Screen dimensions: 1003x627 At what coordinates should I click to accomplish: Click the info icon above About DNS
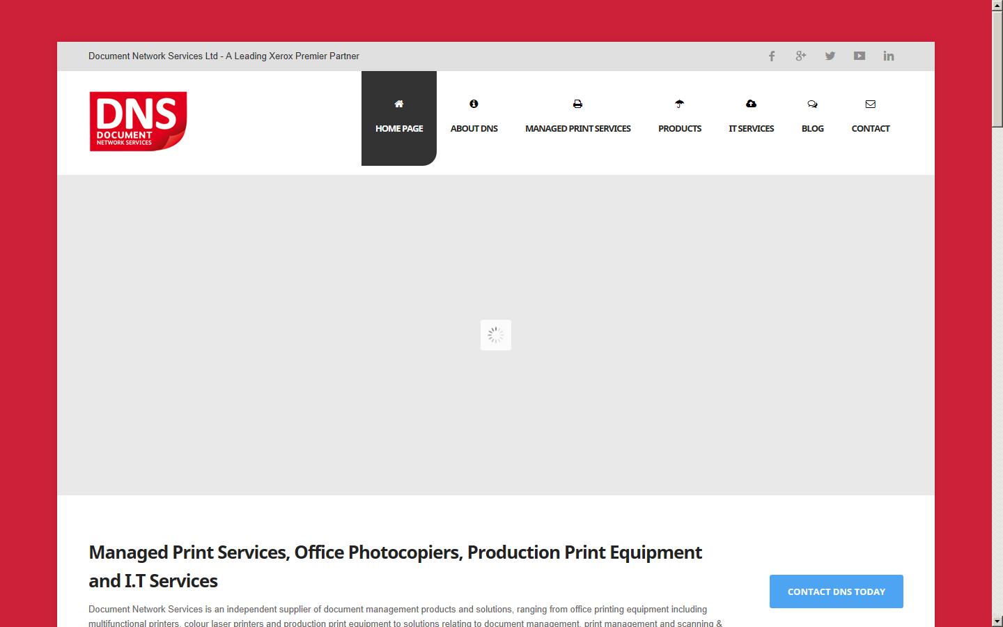click(474, 103)
